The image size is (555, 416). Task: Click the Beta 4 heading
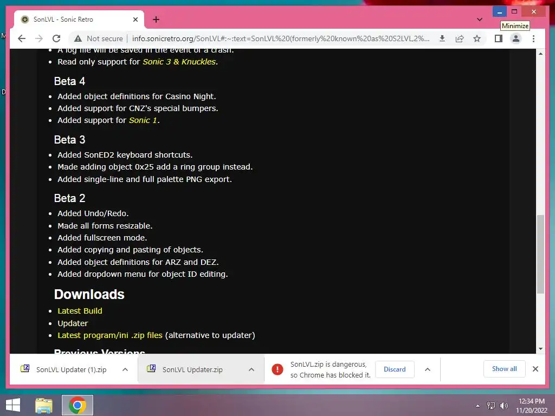coord(69,81)
